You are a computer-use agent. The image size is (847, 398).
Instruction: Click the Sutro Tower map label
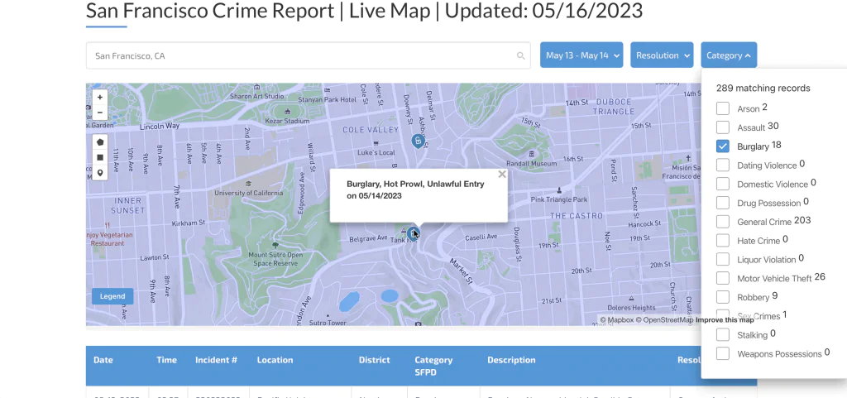coord(328,323)
